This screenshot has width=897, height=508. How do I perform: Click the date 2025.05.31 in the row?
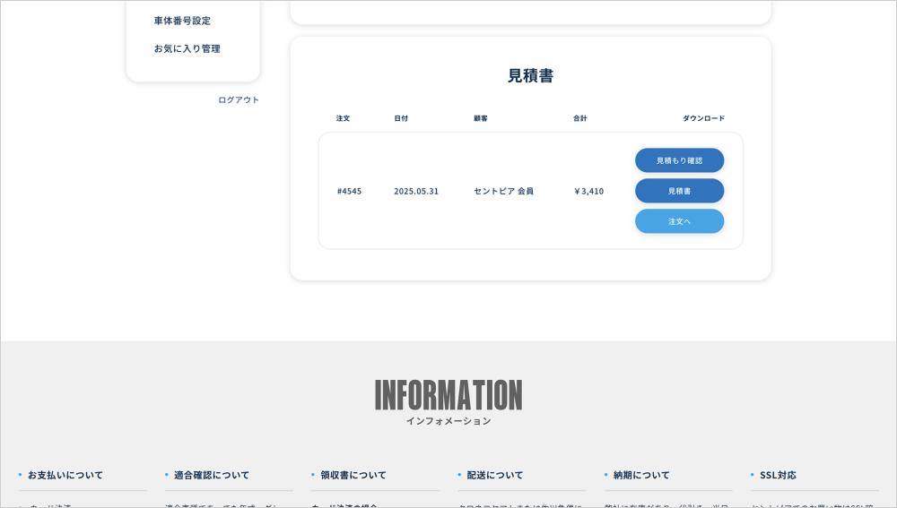(x=416, y=191)
